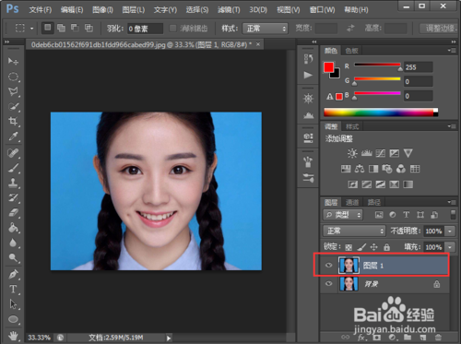Select the Eraser tool
The image size is (461, 344).
coord(13,213)
